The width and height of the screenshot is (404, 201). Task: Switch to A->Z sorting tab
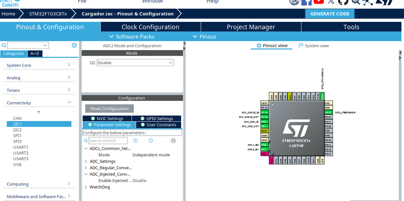coord(35,53)
